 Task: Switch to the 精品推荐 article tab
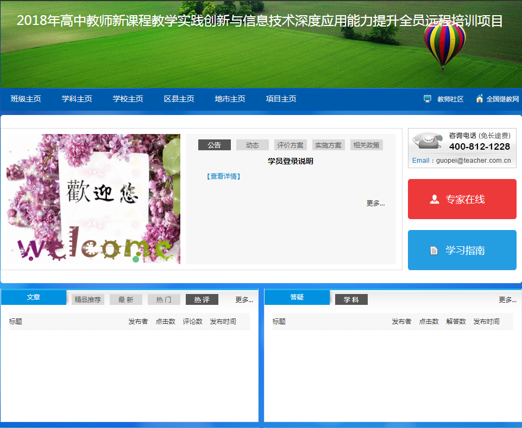[88, 299]
